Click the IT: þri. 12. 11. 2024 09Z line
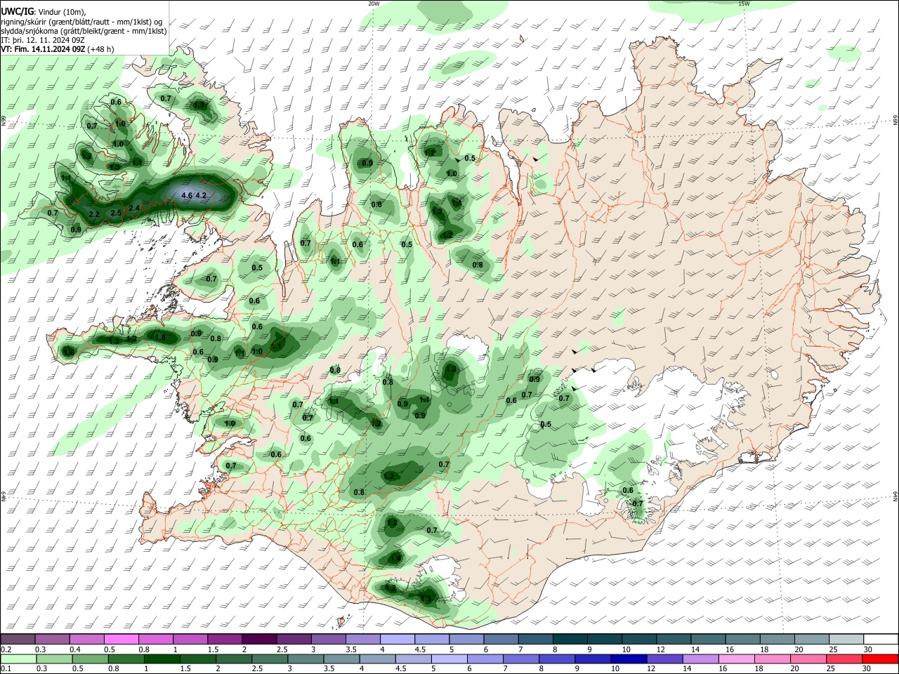Image resolution: width=899 pixels, height=674 pixels. click(x=43, y=41)
